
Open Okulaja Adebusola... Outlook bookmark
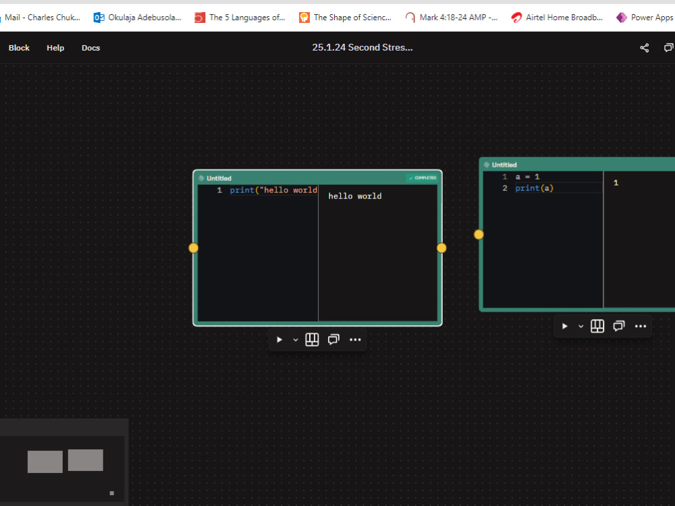coord(138,18)
